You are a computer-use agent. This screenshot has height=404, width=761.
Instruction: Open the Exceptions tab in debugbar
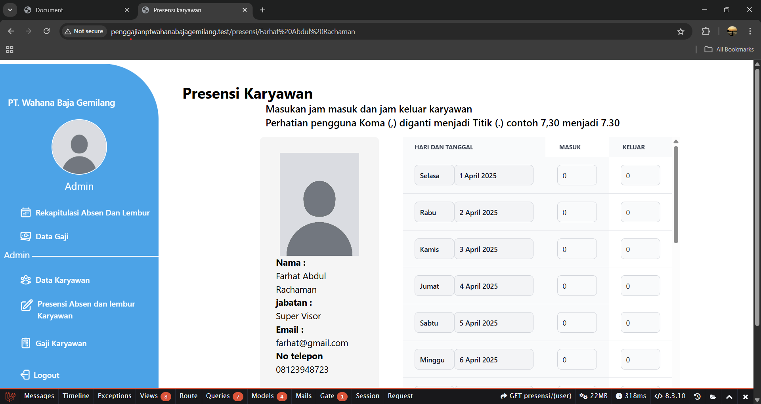[x=115, y=396]
